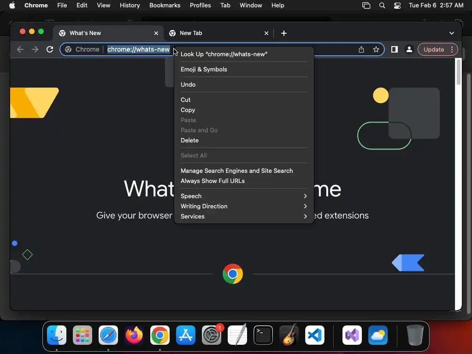Open the History menu
The width and height of the screenshot is (472, 354).
click(130, 6)
